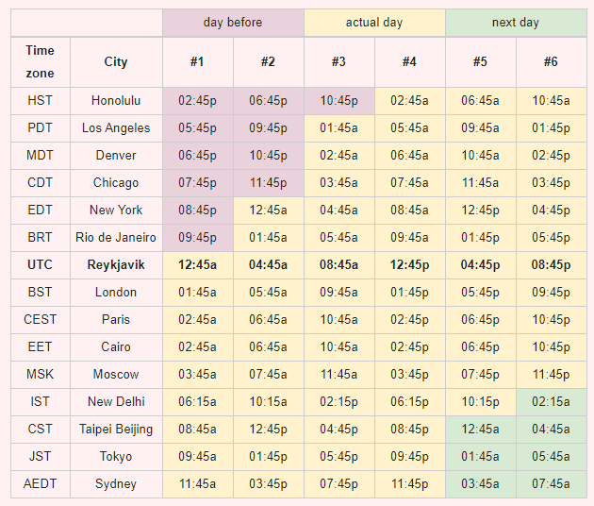Click Tokyo's 09:45a cell in column #1
This screenshot has height=506, width=594.
[197, 457]
